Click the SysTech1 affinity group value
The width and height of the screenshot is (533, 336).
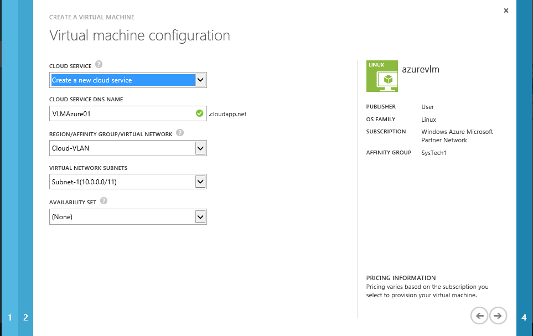coord(434,153)
